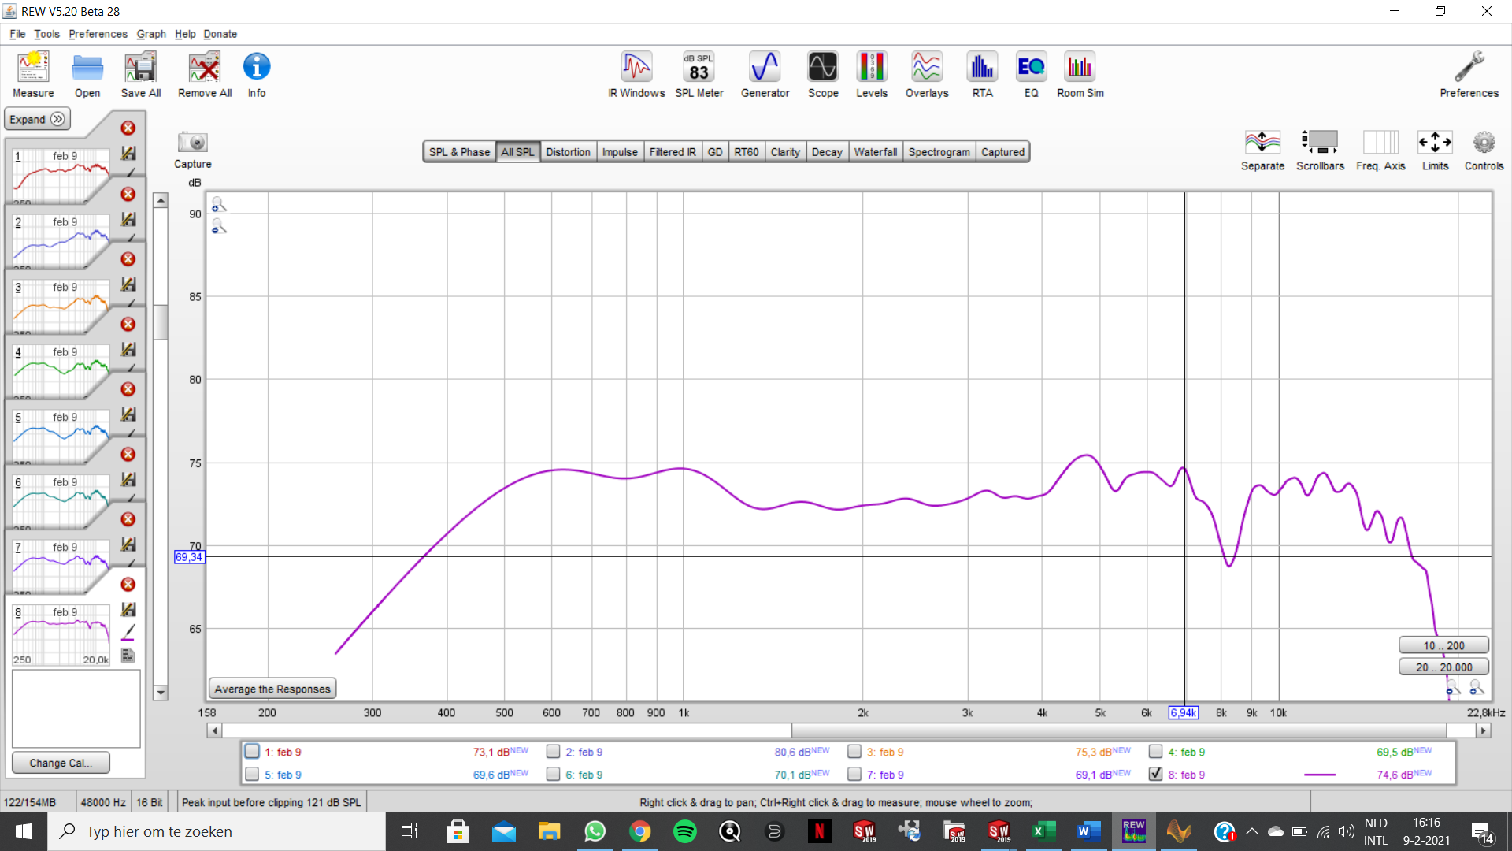Click trace 8 purple line swatch

1320,775
